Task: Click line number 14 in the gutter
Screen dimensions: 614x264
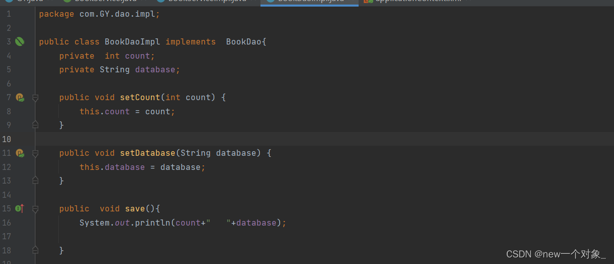Action: point(6,195)
